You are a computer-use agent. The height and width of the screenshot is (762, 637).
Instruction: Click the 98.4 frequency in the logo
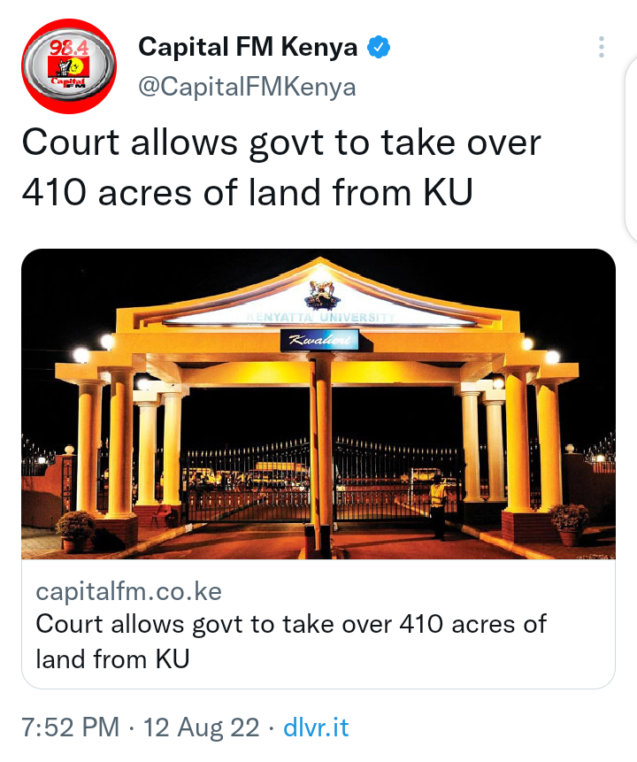69,48
